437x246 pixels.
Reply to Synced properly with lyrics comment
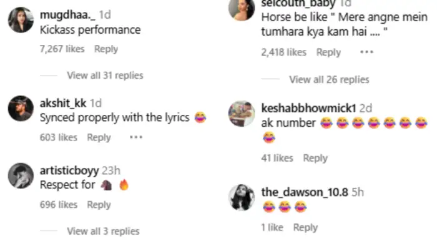[x=99, y=137]
